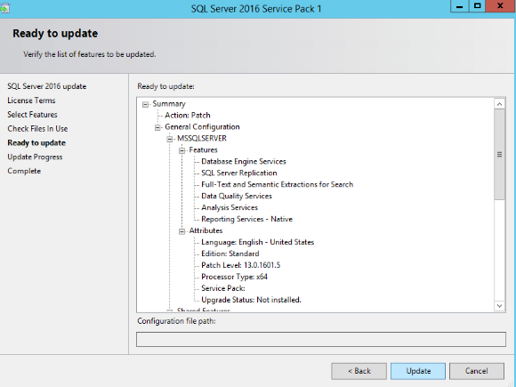Open the Ready to update step

[x=36, y=143]
